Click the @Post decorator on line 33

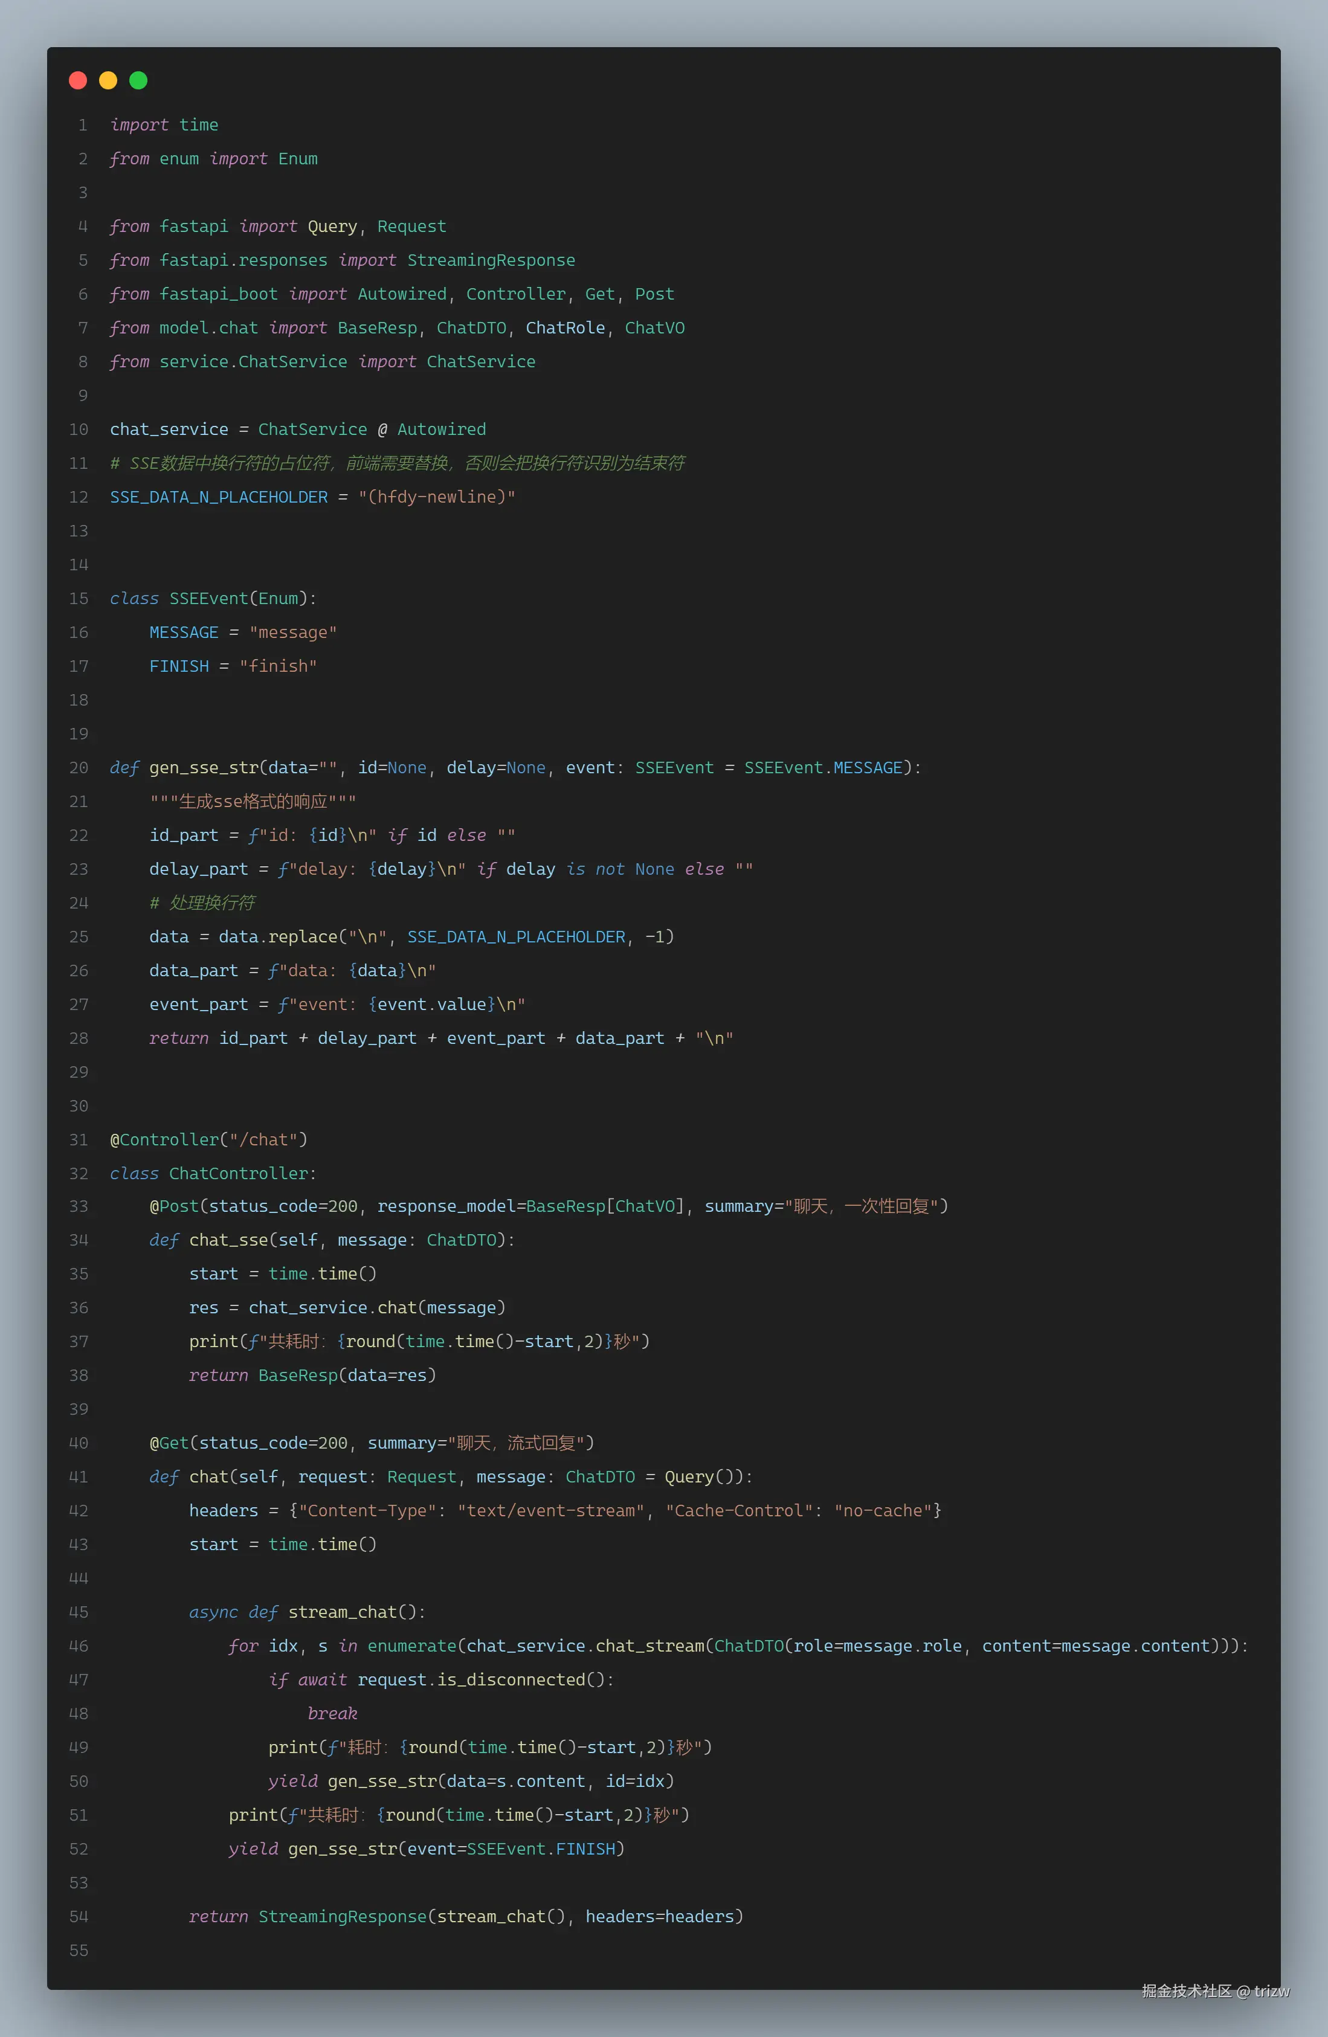click(174, 1206)
